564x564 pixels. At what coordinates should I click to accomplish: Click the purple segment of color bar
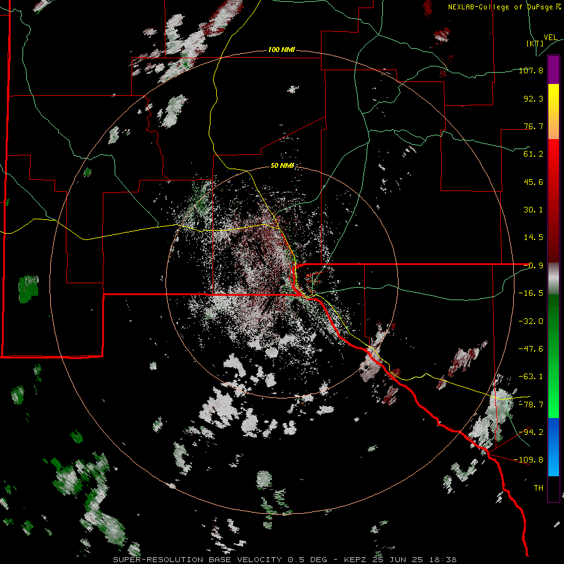pos(553,70)
